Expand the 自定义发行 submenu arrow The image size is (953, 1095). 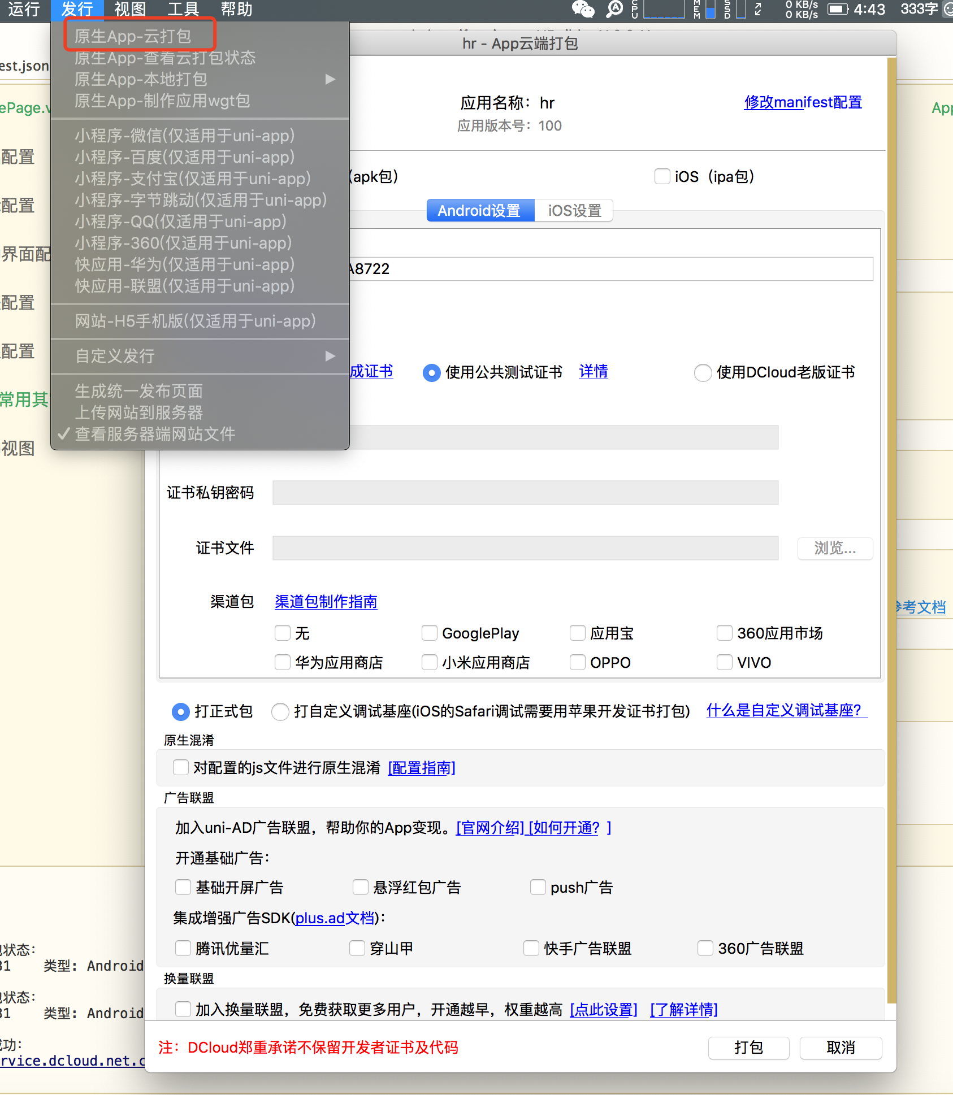(331, 356)
